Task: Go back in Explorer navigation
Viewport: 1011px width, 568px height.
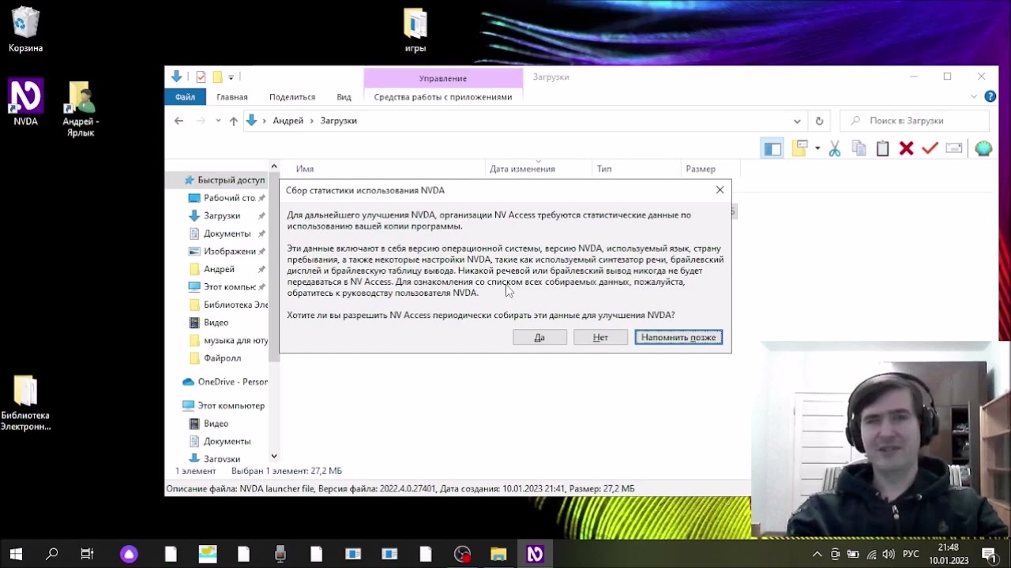Action: [179, 121]
